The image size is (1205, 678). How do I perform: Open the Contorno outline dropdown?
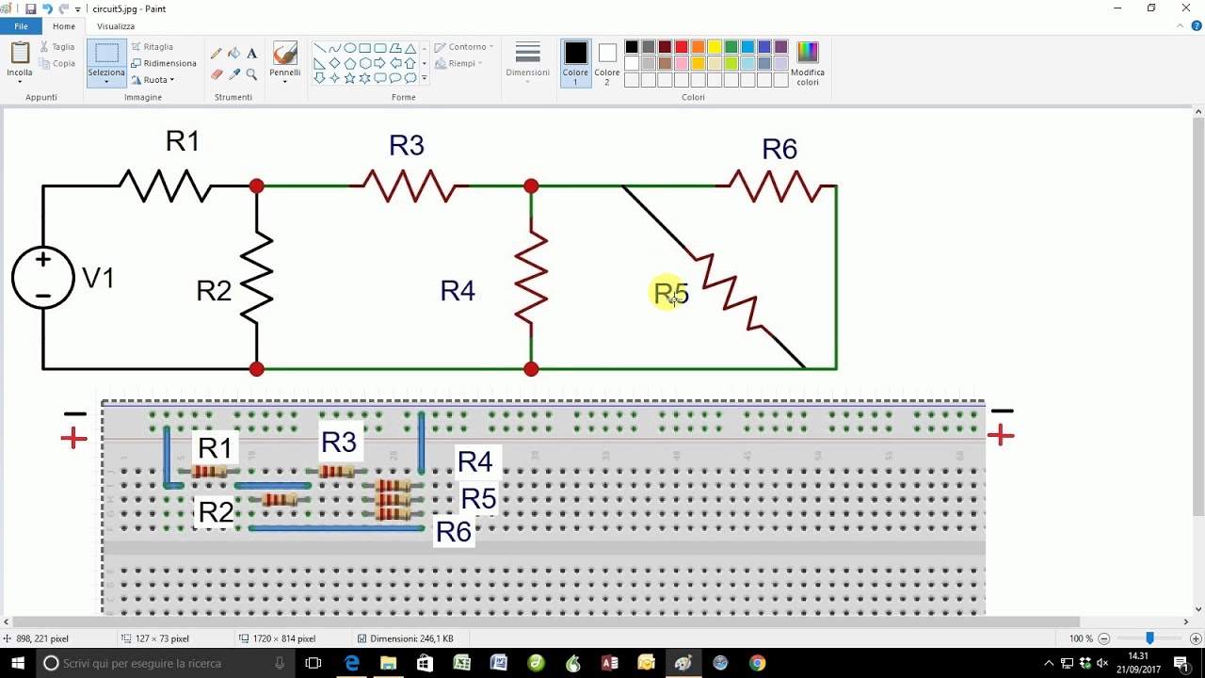[x=464, y=46]
